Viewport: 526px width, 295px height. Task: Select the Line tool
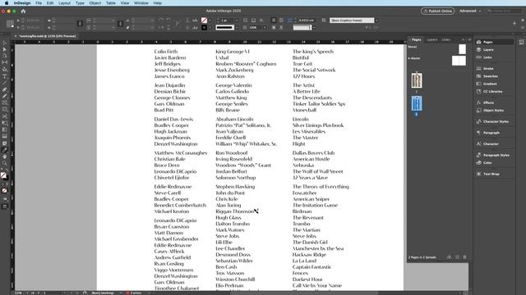pos(5,83)
